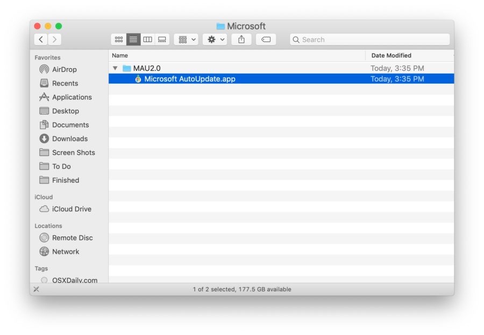Click the status bar selection count text

(242, 289)
